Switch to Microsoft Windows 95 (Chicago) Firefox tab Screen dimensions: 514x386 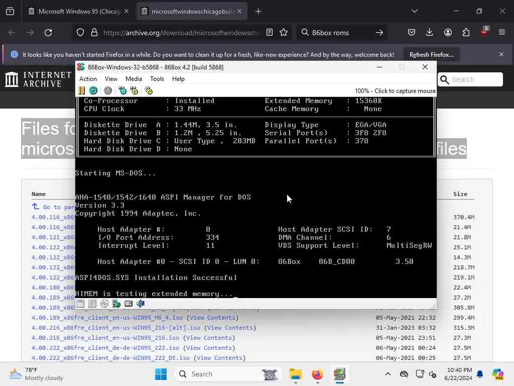point(79,12)
